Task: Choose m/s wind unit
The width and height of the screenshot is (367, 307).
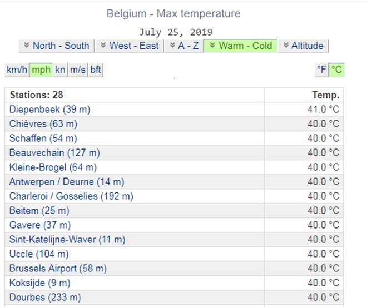Action: pyautogui.click(x=78, y=70)
